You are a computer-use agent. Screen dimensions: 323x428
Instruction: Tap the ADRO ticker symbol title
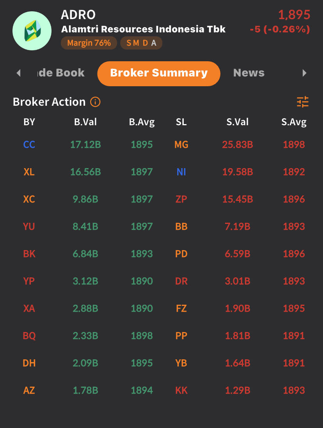[x=78, y=15]
